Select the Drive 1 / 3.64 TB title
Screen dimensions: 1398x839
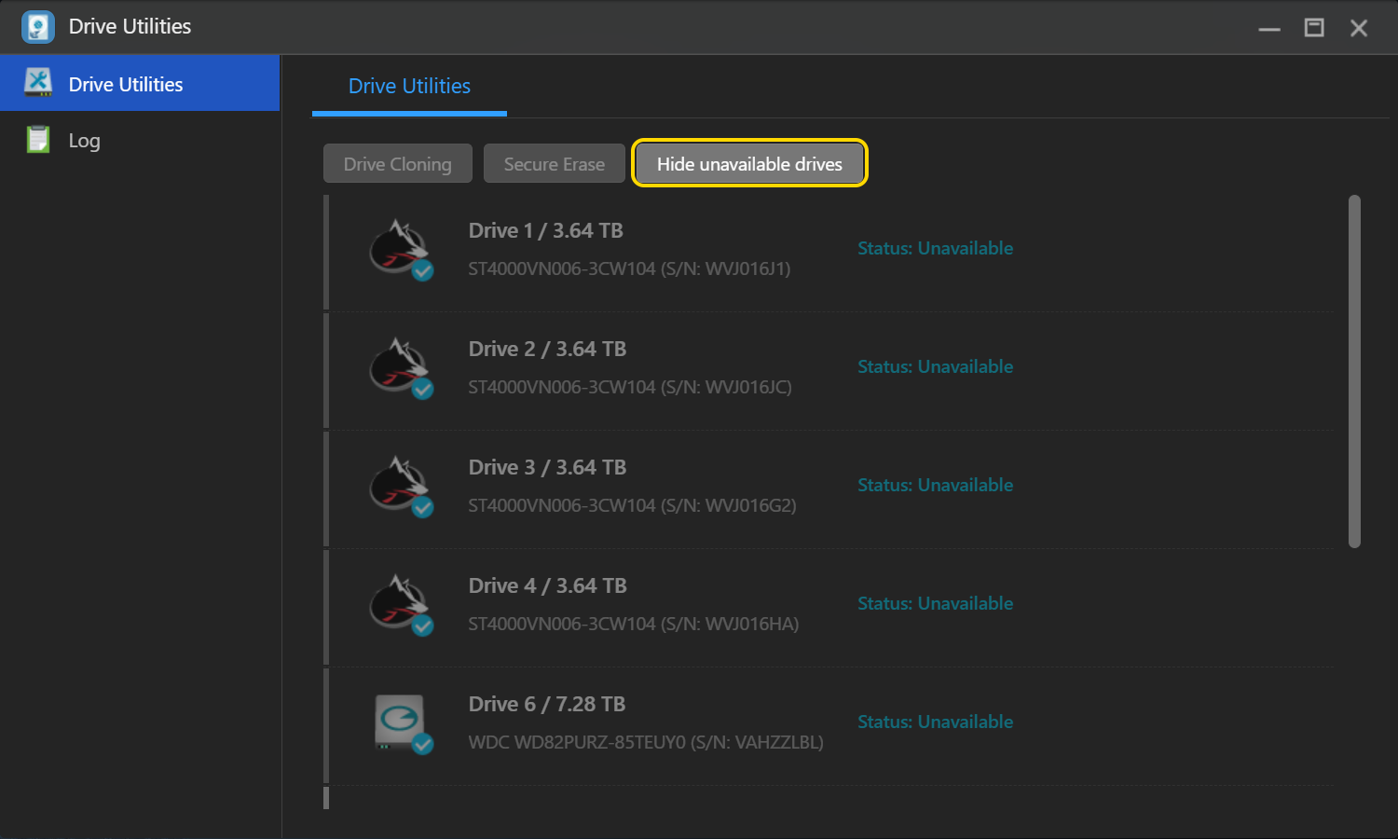546,230
